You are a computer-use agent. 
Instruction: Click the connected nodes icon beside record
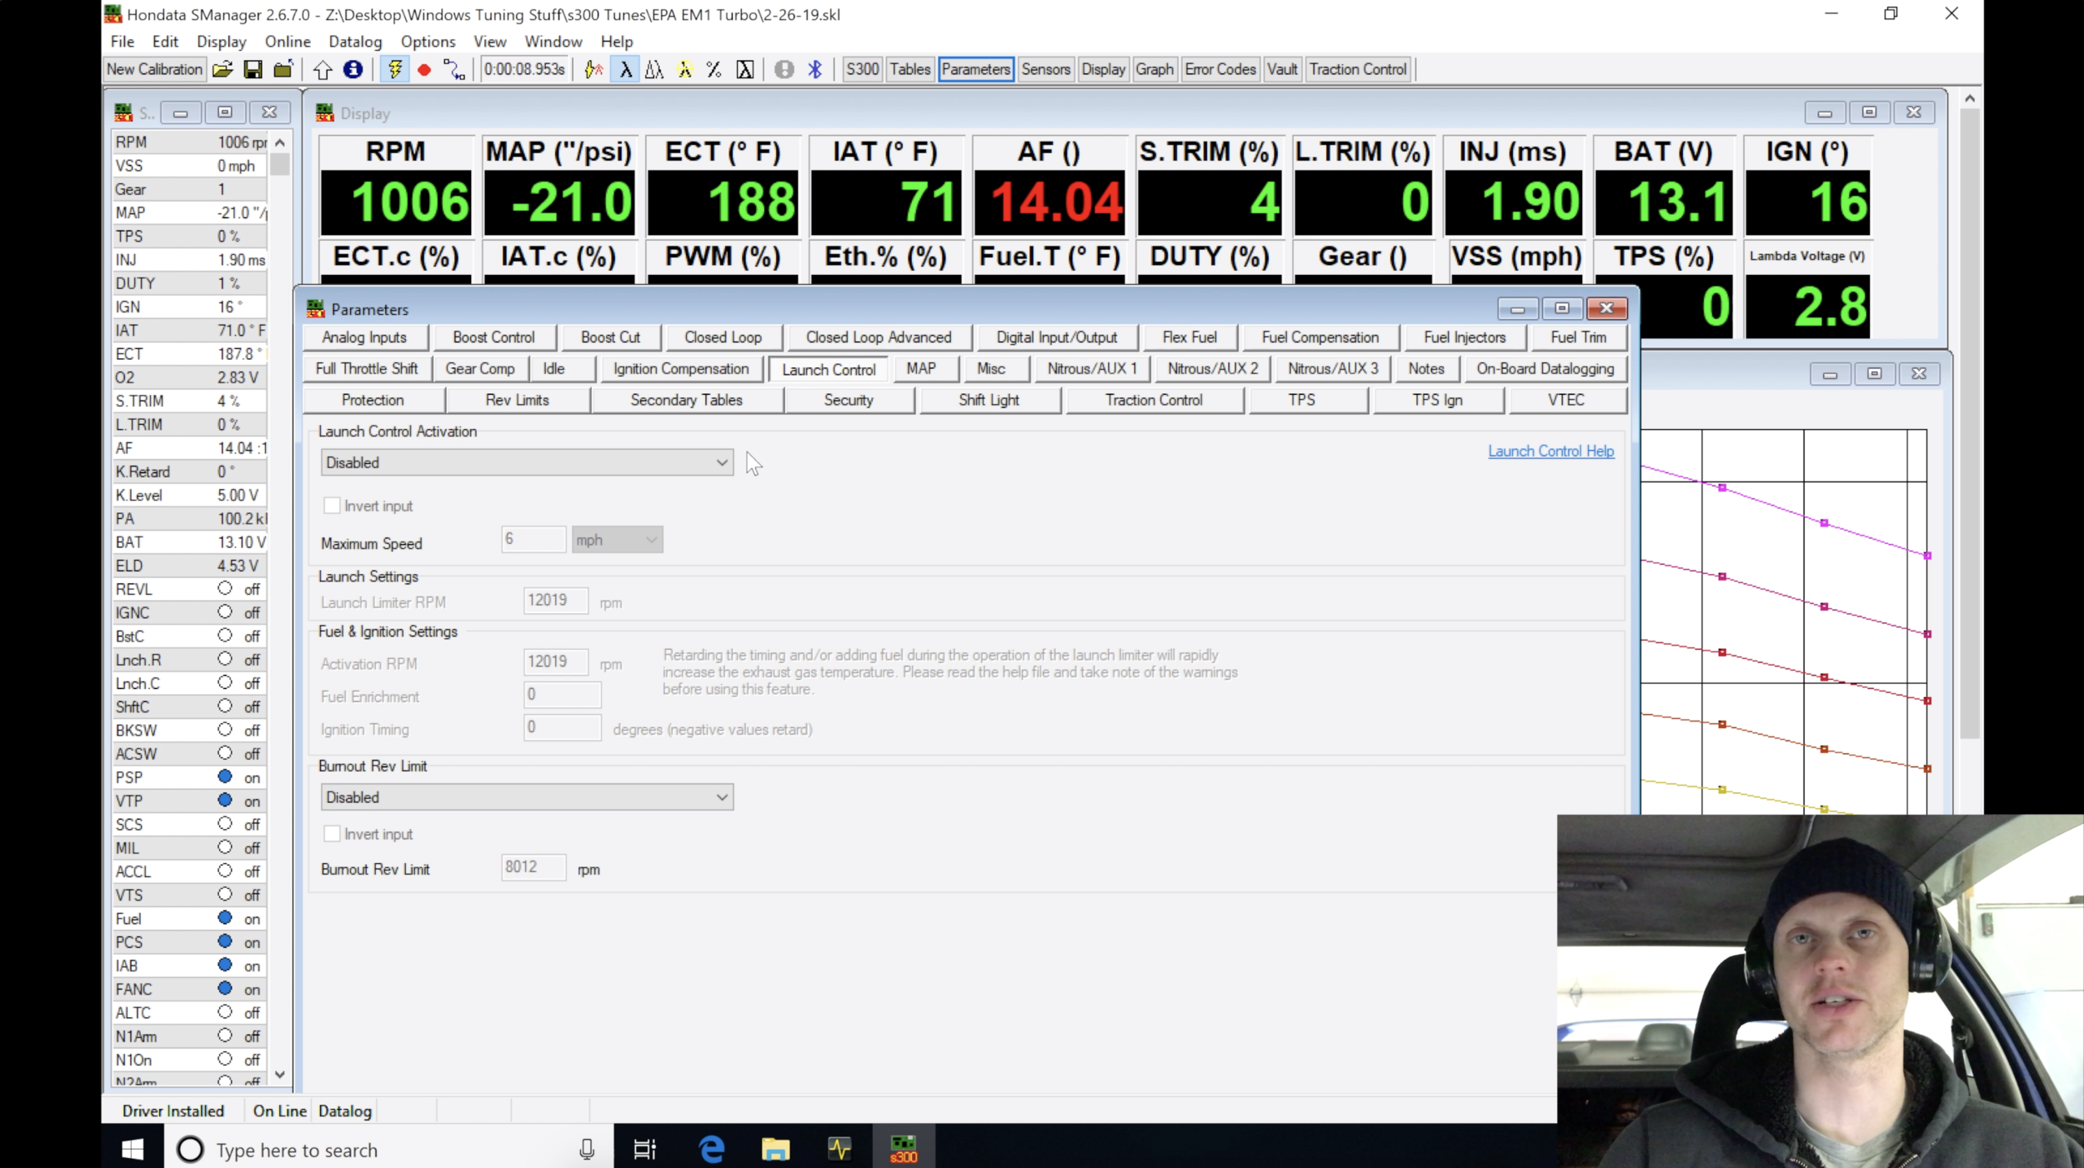point(454,70)
